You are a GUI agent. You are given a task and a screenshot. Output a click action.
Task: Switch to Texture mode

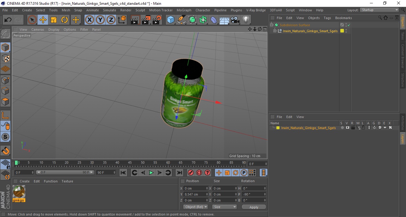coord(5,58)
